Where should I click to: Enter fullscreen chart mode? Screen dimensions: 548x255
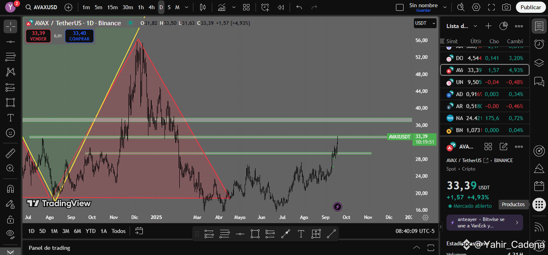[491, 7]
